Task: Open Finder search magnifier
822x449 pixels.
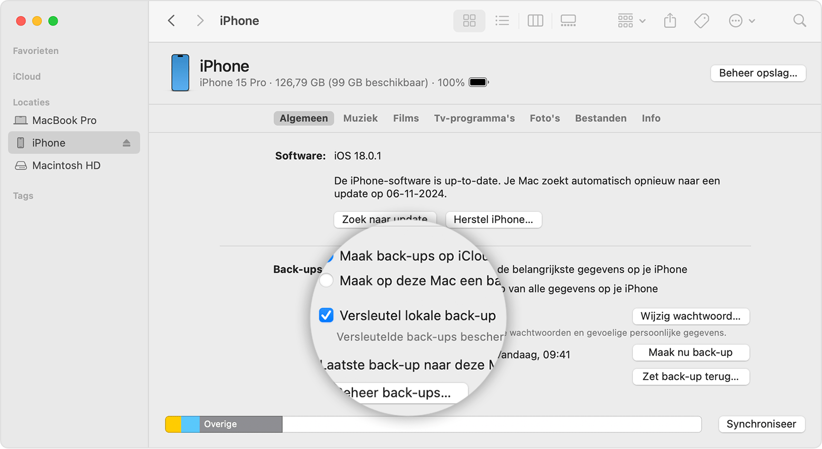Action: (x=799, y=21)
